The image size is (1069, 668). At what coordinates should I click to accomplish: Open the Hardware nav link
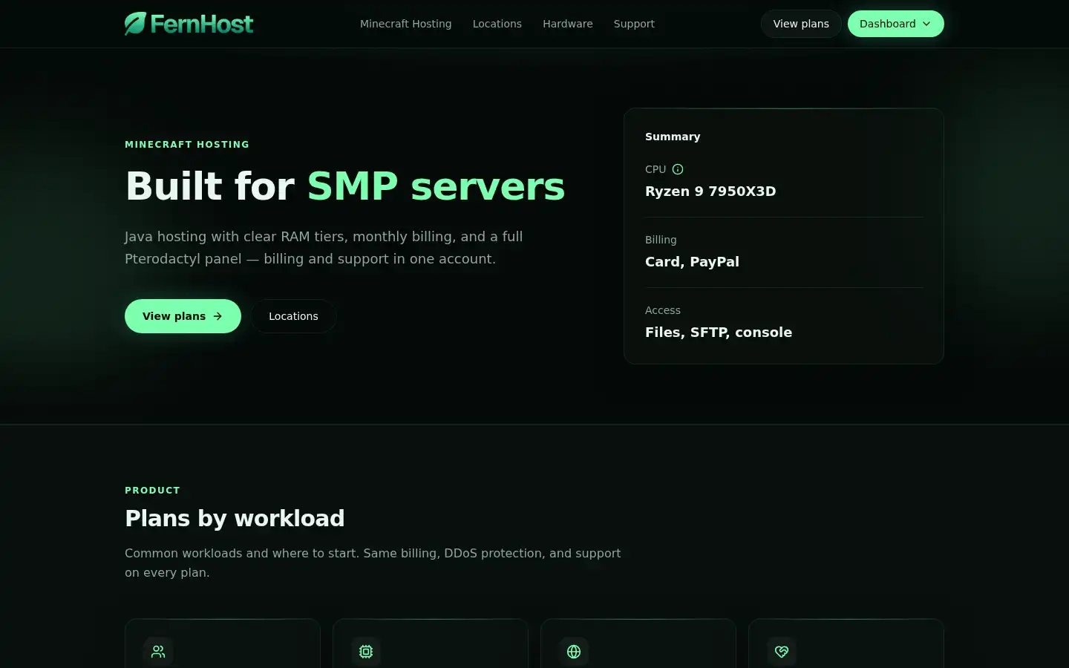point(567,24)
